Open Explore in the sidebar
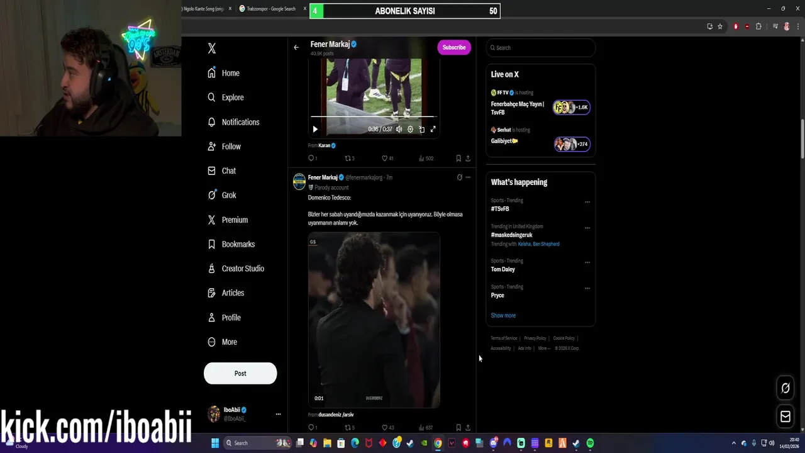 (x=226, y=98)
